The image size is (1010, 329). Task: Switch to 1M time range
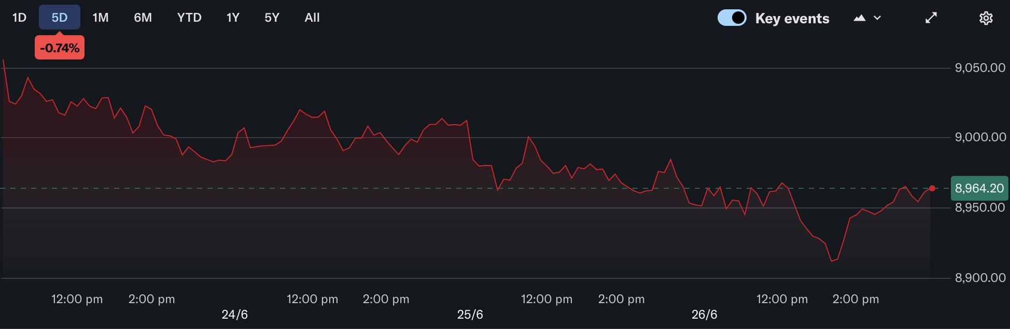click(101, 18)
